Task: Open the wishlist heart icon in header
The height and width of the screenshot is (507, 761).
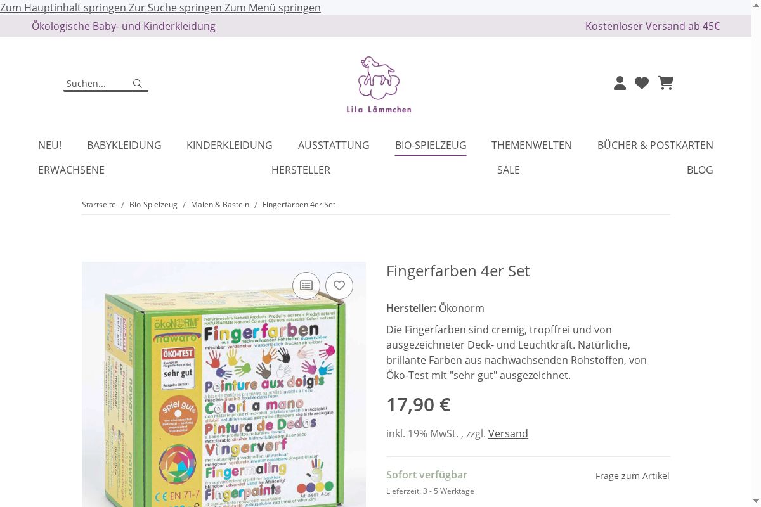Action: (x=642, y=83)
